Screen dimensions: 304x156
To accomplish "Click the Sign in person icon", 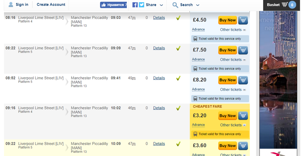I will click(11, 5).
